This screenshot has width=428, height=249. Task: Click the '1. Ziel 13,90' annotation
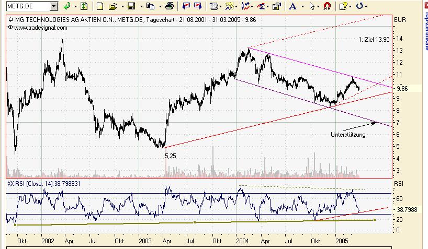pos(374,40)
